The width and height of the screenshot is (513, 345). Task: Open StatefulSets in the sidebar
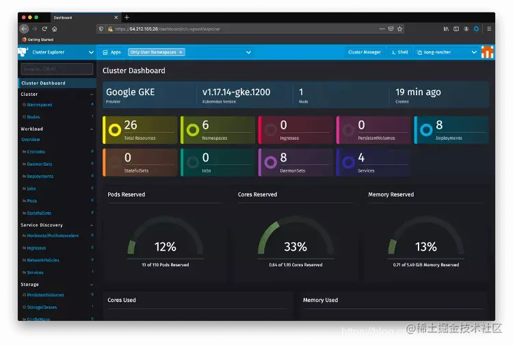39,213
